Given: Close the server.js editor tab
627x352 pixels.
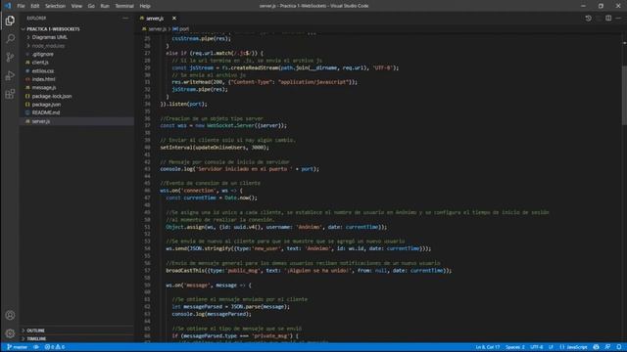Looking at the screenshot, I should [174, 19].
